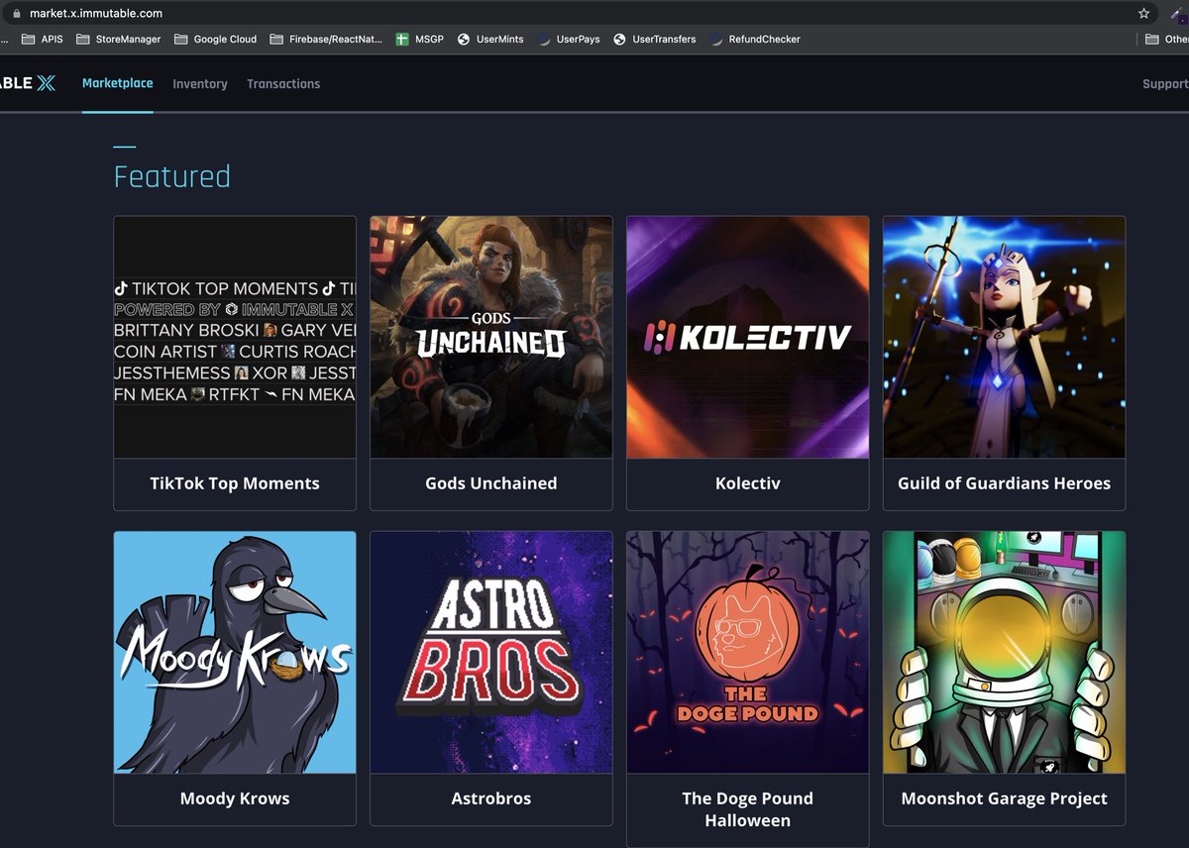The width and height of the screenshot is (1189, 848).
Task: Open the Astrobros collection image
Action: click(x=491, y=652)
